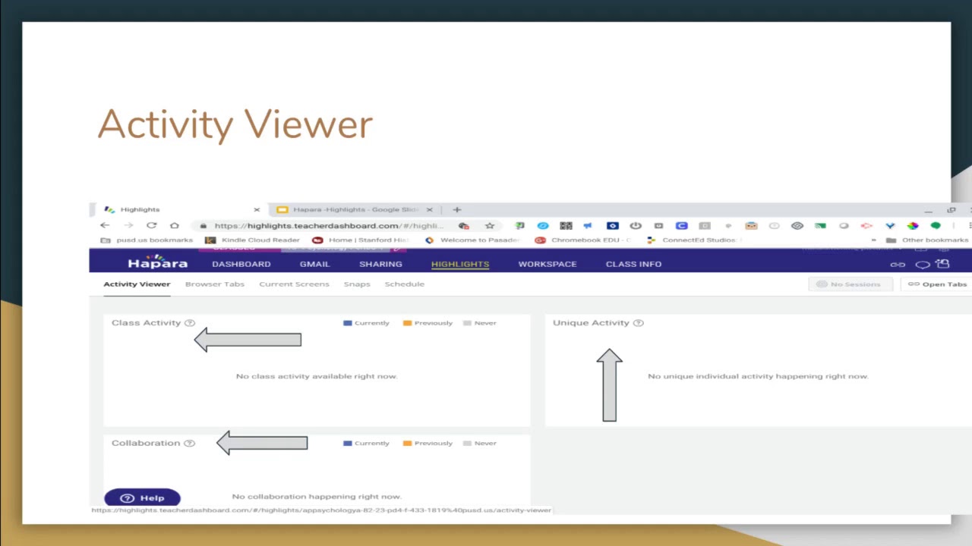The height and width of the screenshot is (546, 972).
Task: Go to the browser home page
Action: point(175,225)
